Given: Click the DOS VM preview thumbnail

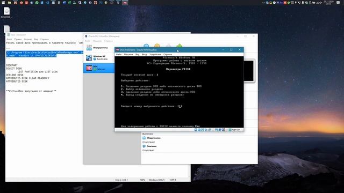Looking at the screenshot, I should [x=248, y=71].
